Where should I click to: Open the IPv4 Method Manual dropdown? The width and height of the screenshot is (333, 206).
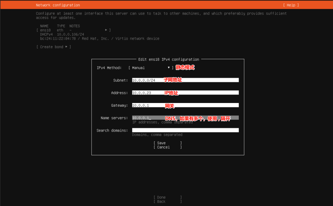point(151,68)
